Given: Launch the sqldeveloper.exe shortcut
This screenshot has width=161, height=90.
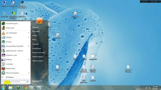Looking at the screenshot, I should tap(16, 51).
